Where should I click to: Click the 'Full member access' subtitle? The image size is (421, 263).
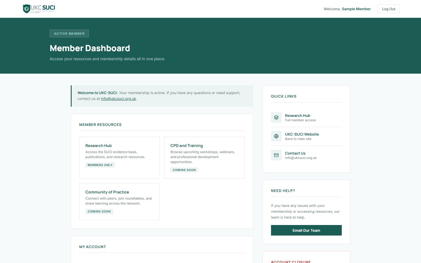pyautogui.click(x=301, y=120)
